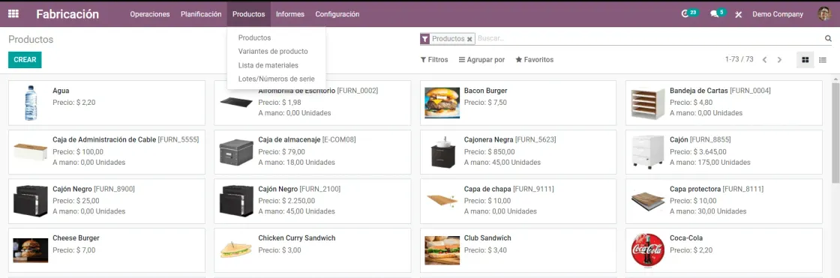Go to previous page arrow

[764, 59]
